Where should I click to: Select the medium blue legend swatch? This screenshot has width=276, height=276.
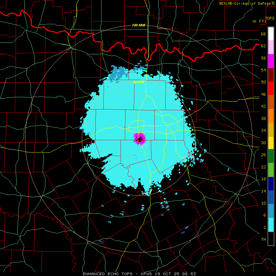tap(271, 197)
